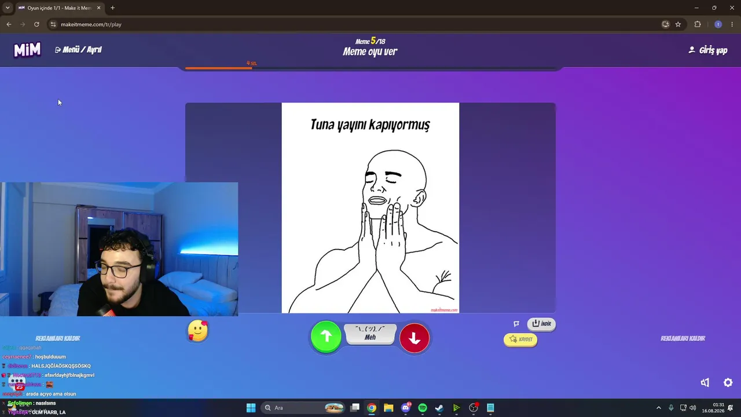
Task: Open a new browser tab
Action: (112, 8)
